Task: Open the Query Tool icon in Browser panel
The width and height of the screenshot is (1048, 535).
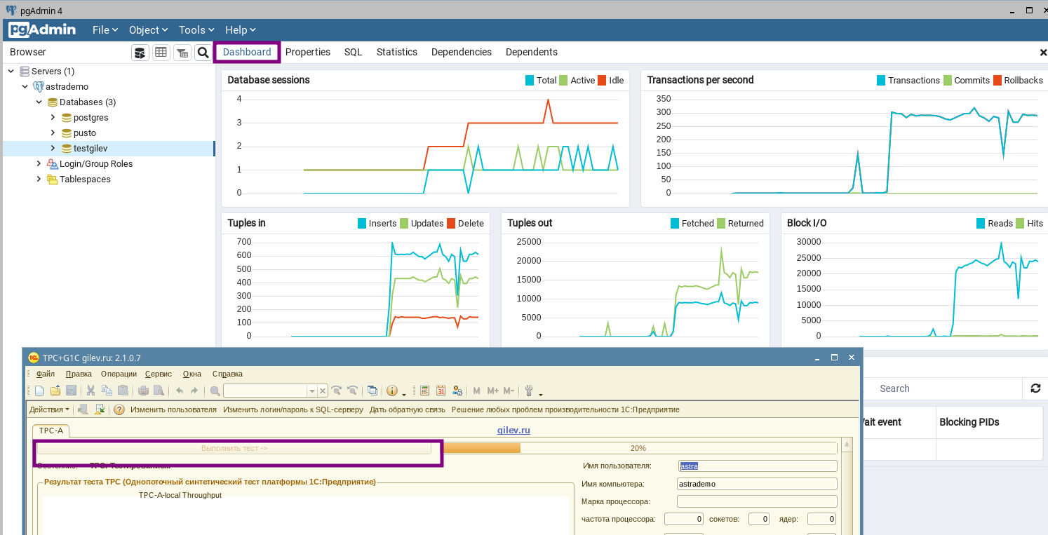Action: tap(140, 53)
